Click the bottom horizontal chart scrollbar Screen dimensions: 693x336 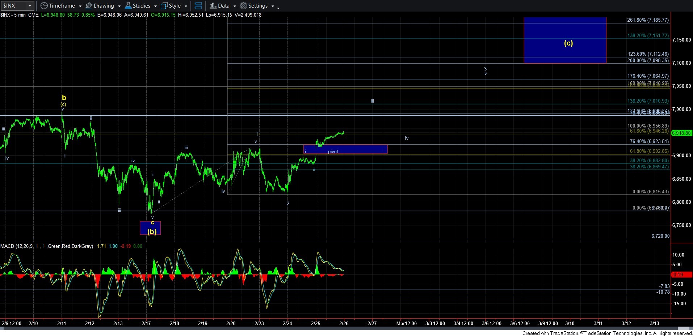coord(326,328)
